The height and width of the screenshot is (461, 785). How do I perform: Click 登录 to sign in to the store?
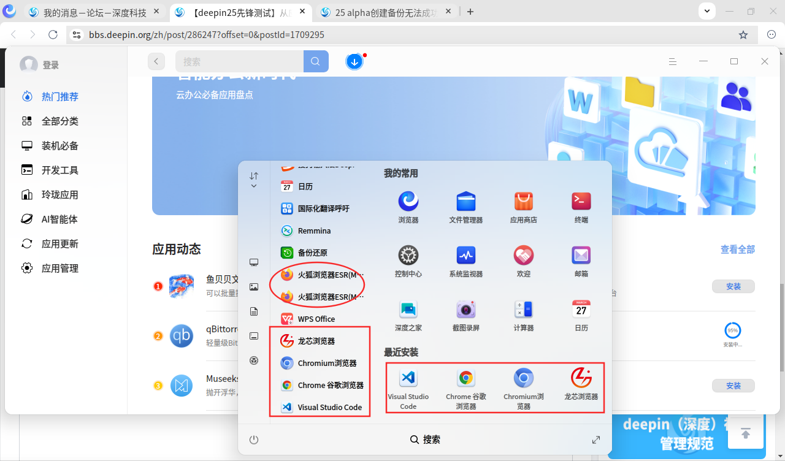(x=50, y=65)
